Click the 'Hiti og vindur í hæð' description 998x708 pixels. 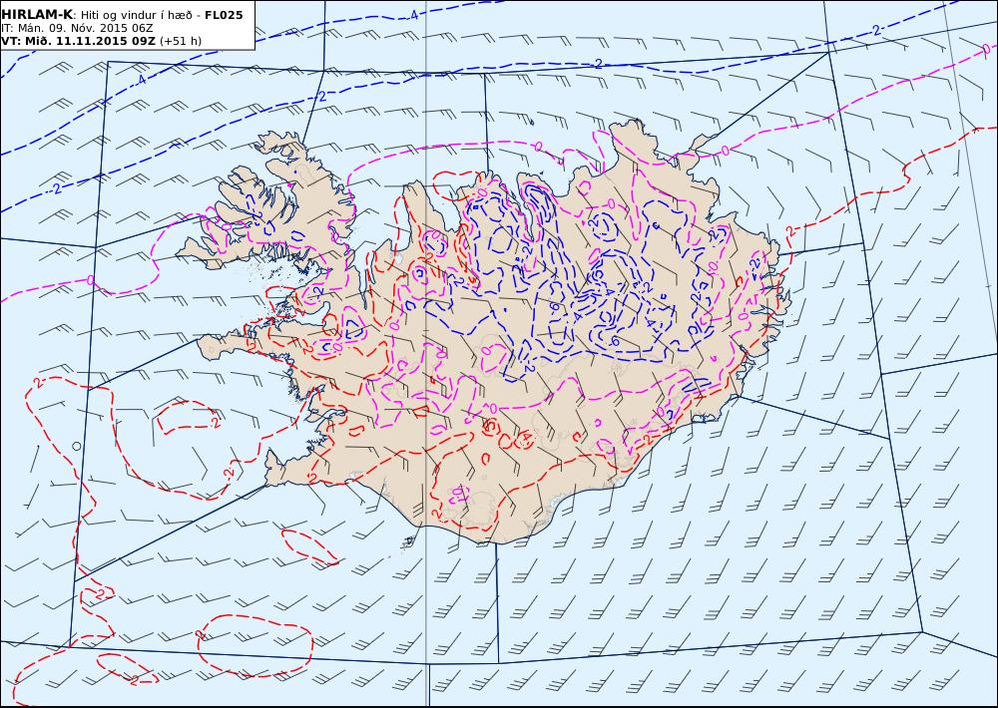(136, 15)
